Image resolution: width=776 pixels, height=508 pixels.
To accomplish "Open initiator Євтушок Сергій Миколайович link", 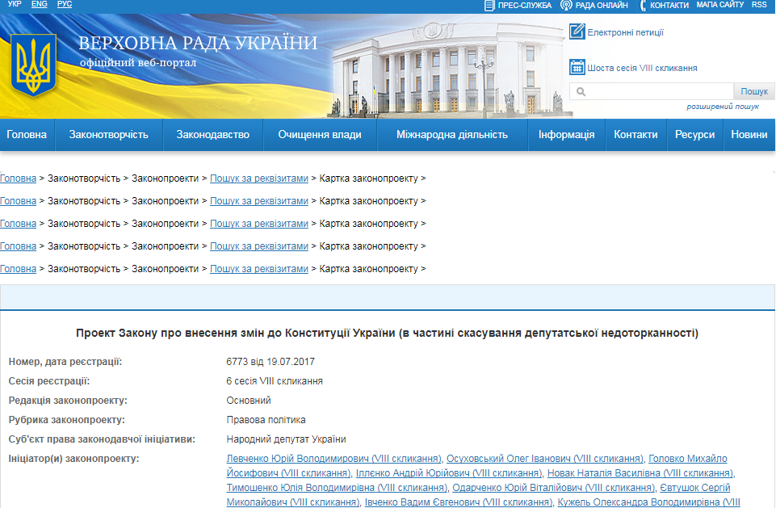I will [x=695, y=488].
